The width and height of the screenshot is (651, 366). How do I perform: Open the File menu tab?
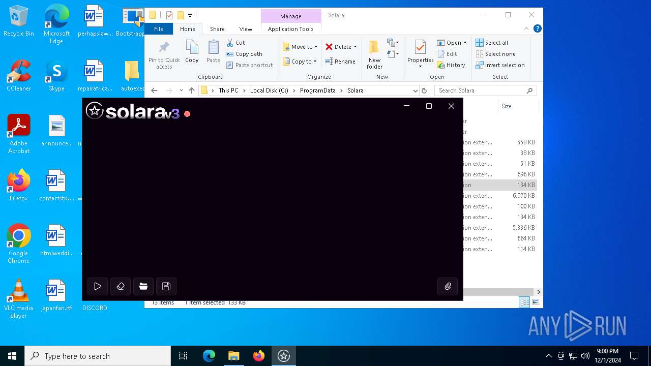coord(159,29)
